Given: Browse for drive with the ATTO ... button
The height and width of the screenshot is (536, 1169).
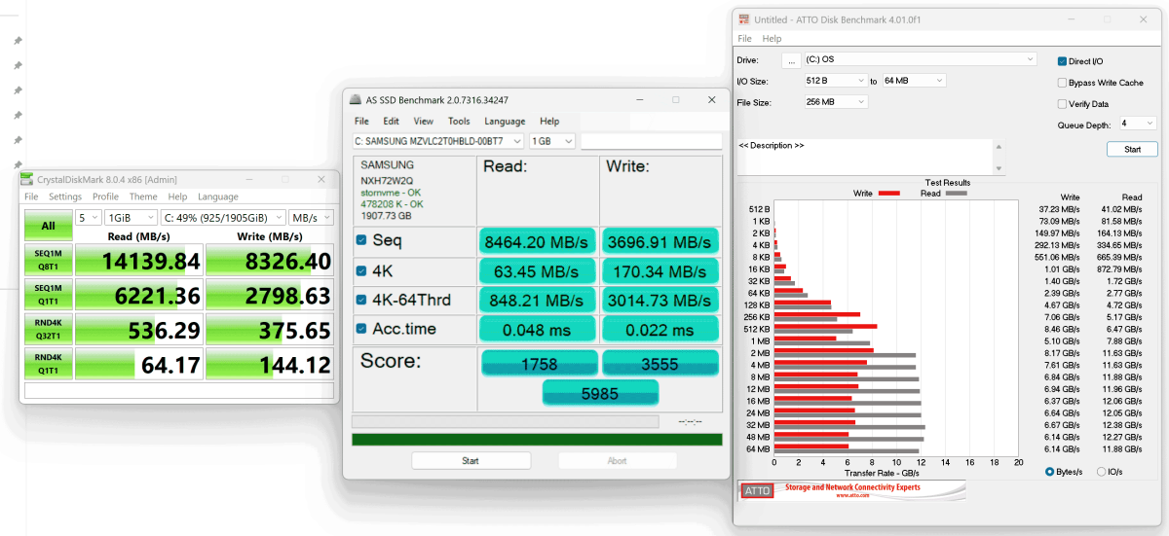Looking at the screenshot, I should click(792, 60).
